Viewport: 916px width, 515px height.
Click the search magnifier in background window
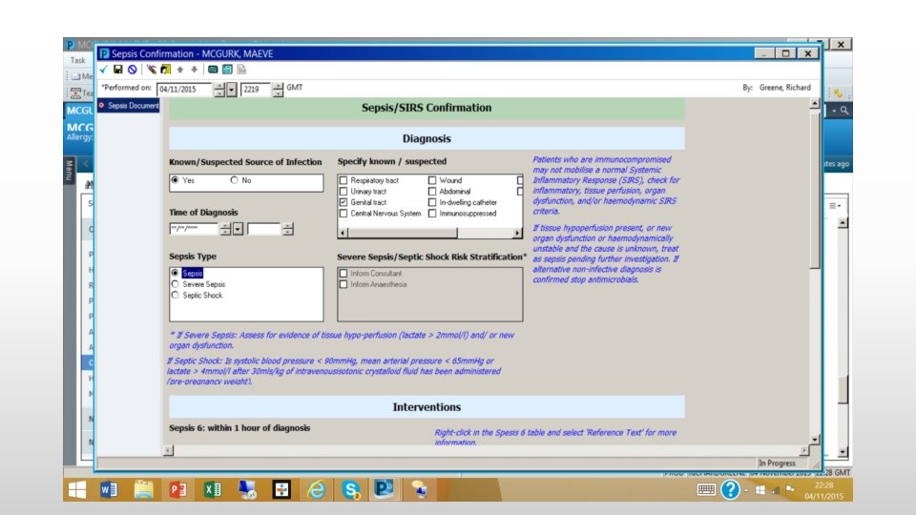(x=844, y=111)
